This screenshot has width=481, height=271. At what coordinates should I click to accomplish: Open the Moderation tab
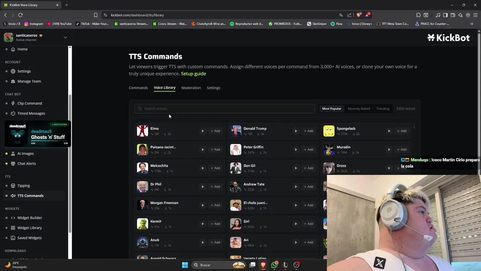tap(191, 88)
